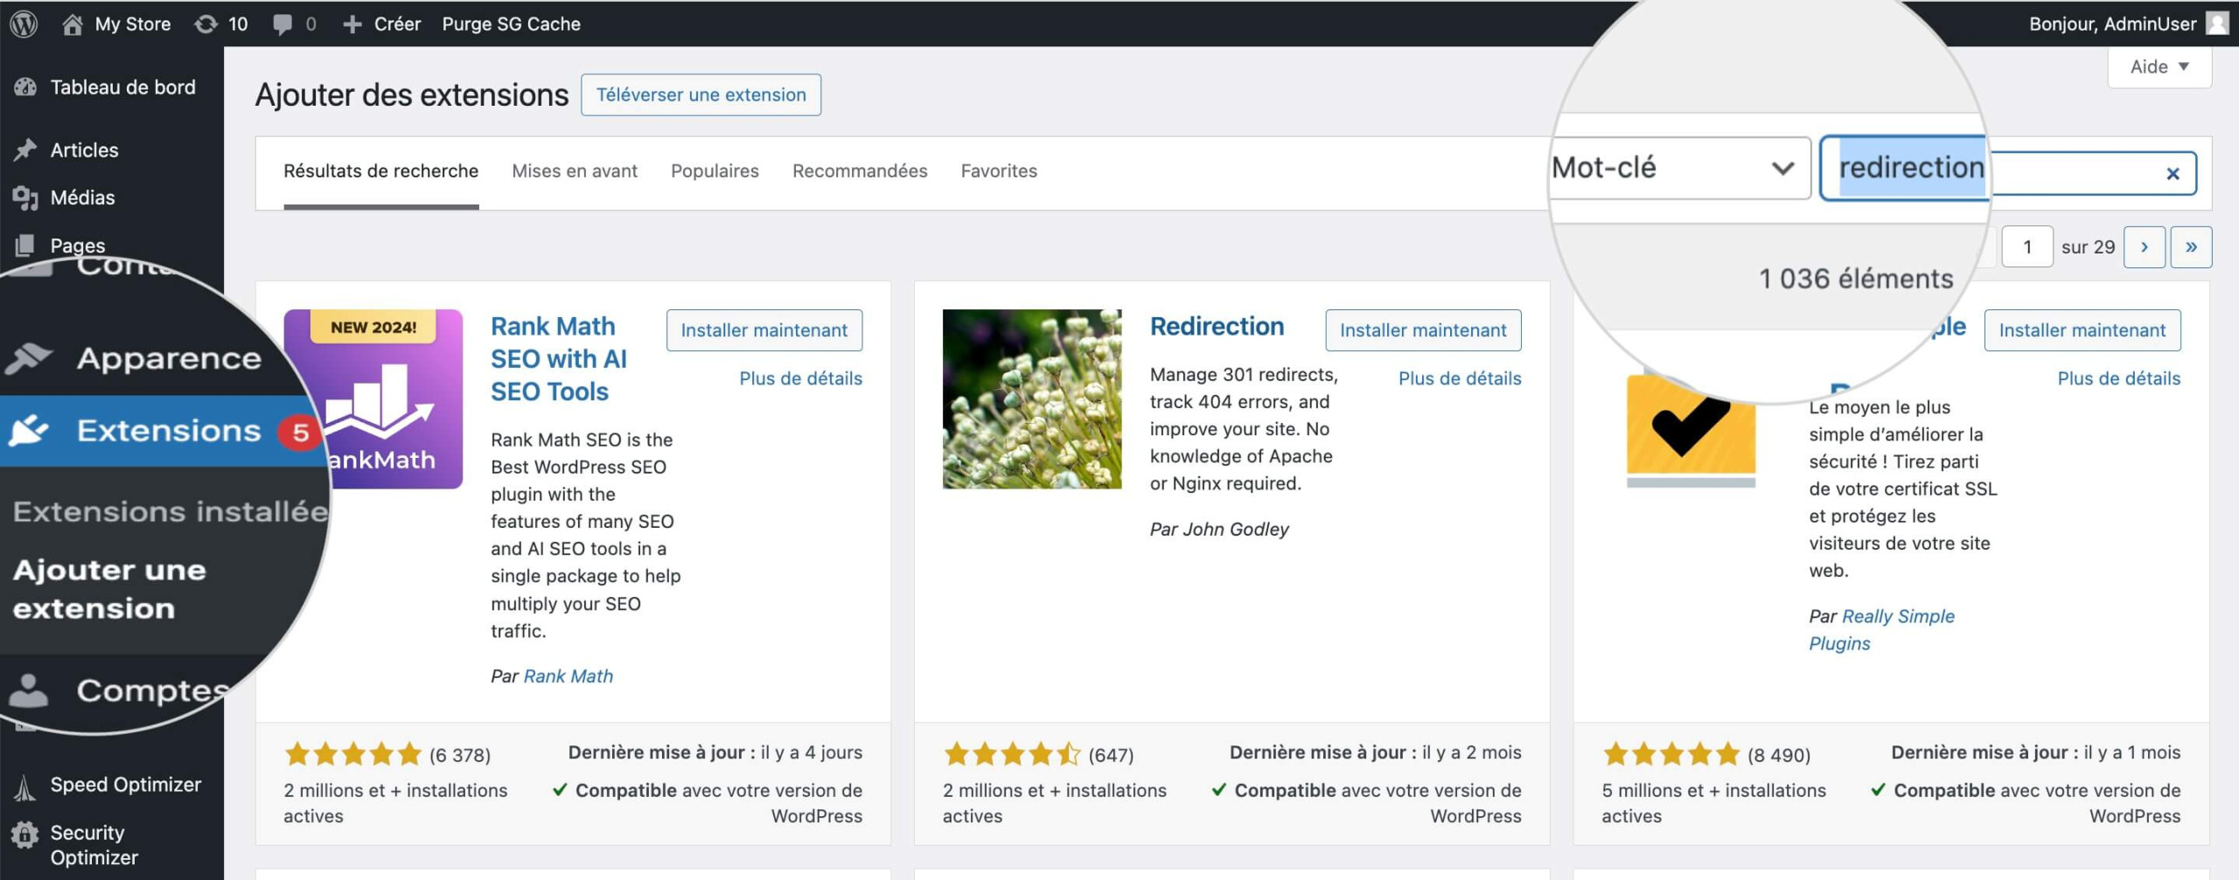Open the Rank Math plugin thumbnail
The height and width of the screenshot is (880, 2239).
(x=373, y=398)
